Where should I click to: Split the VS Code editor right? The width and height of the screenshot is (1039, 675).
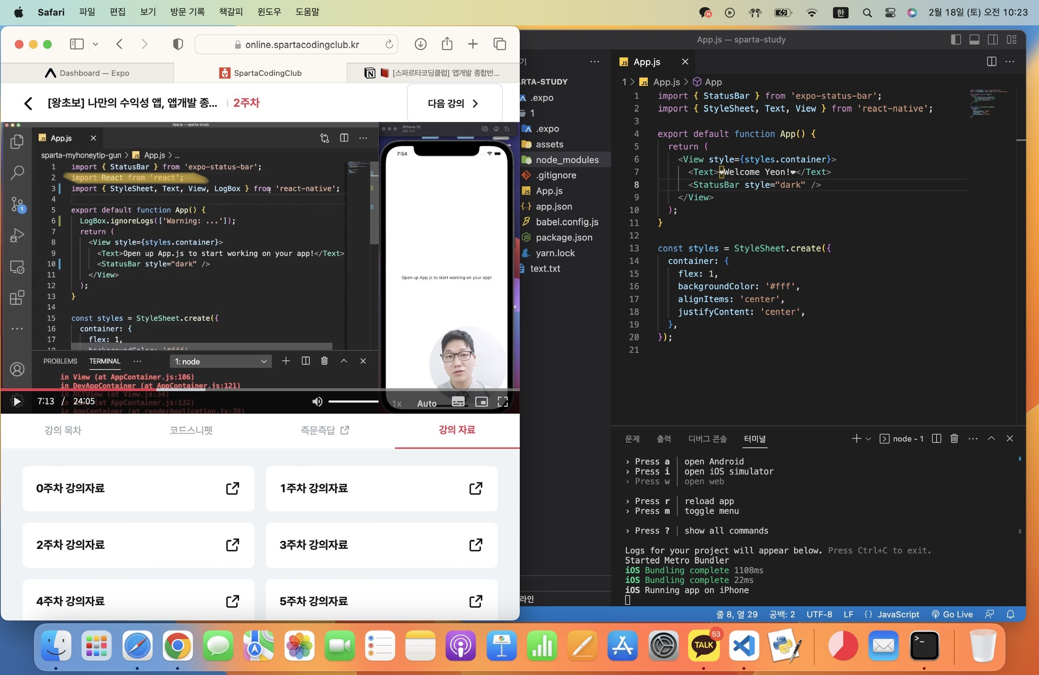pos(992,61)
